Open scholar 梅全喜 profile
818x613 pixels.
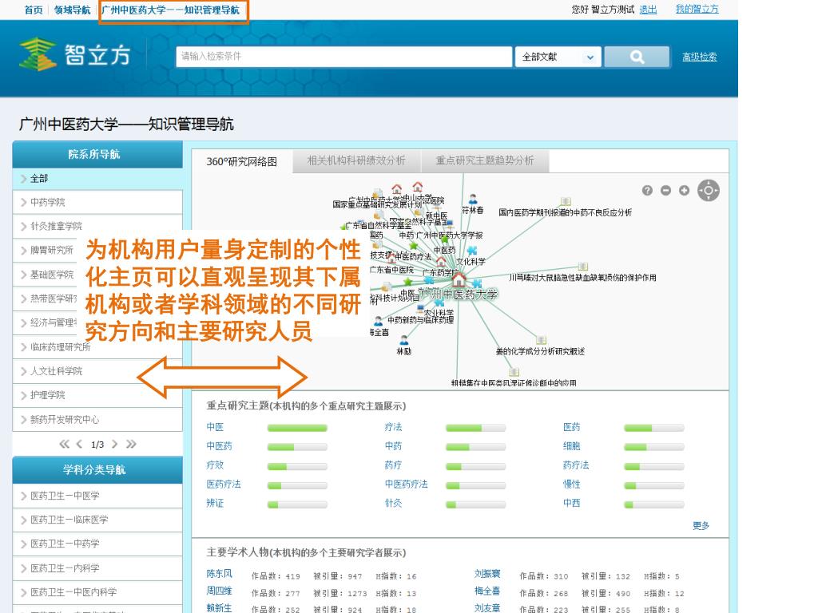click(487, 591)
